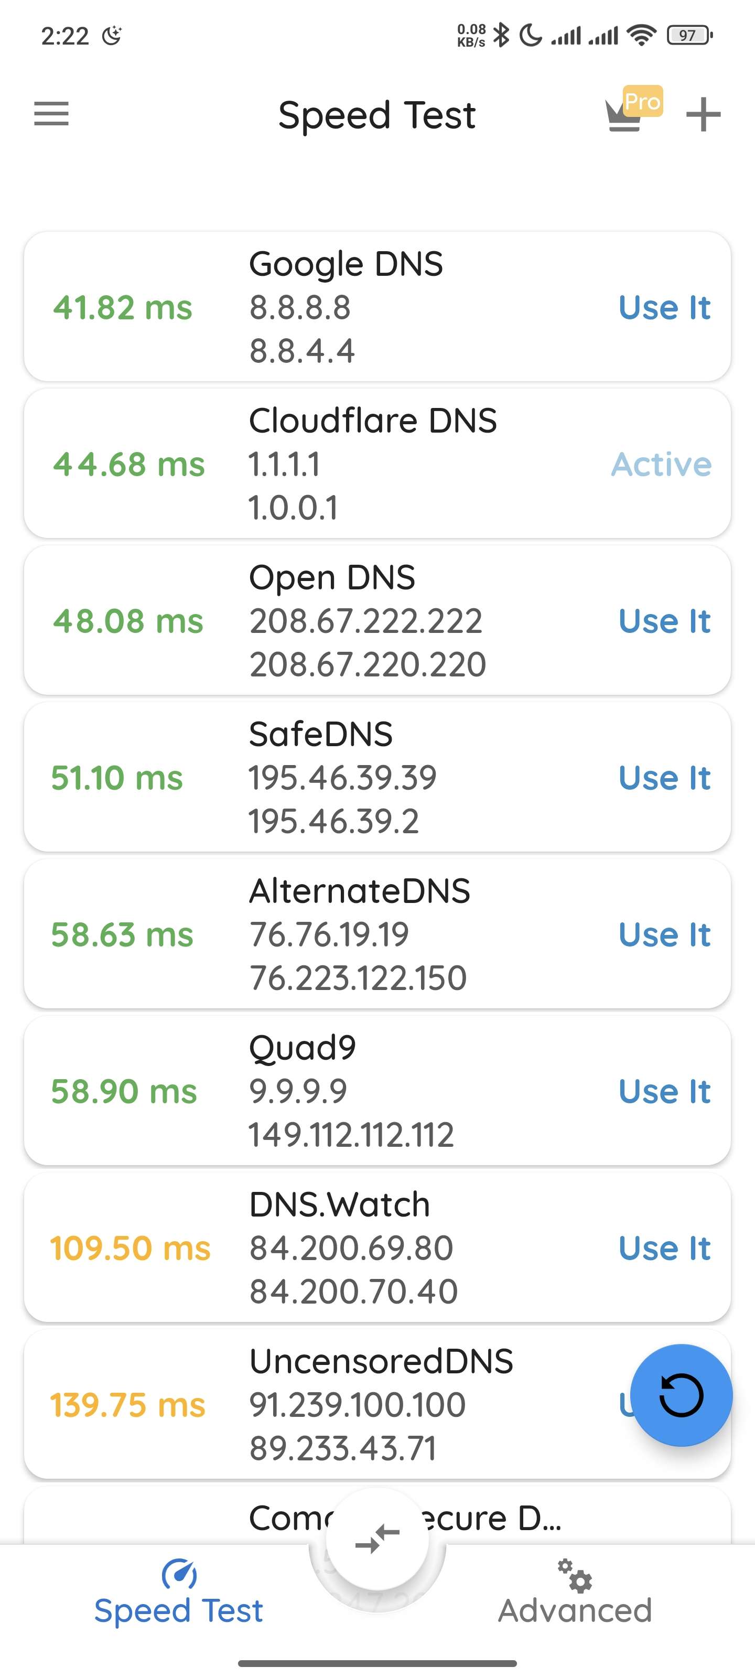Use It for AlternateDNS

coord(664,935)
